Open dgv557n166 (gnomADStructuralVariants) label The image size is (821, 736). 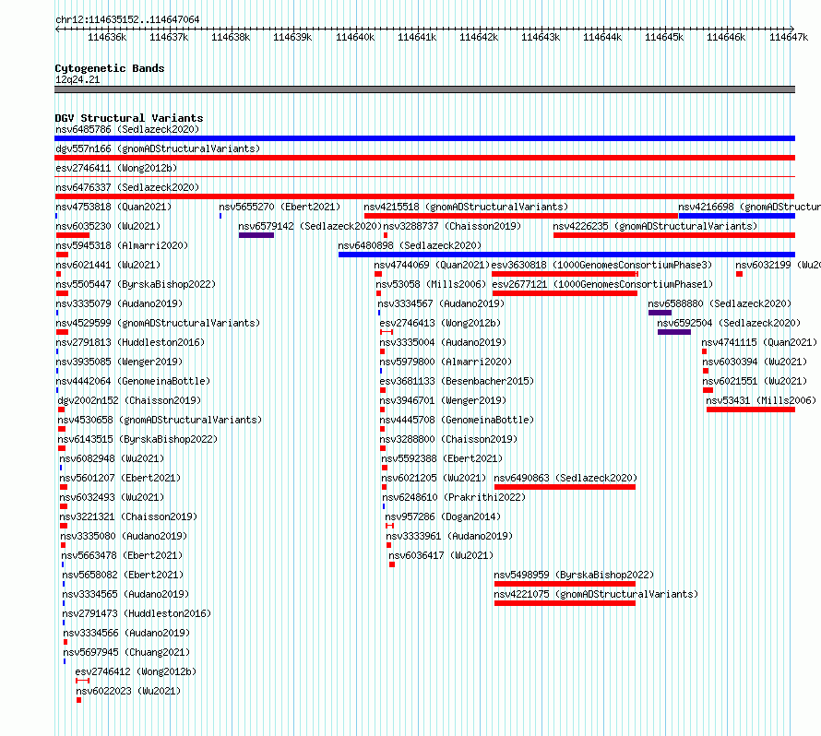pos(158,148)
